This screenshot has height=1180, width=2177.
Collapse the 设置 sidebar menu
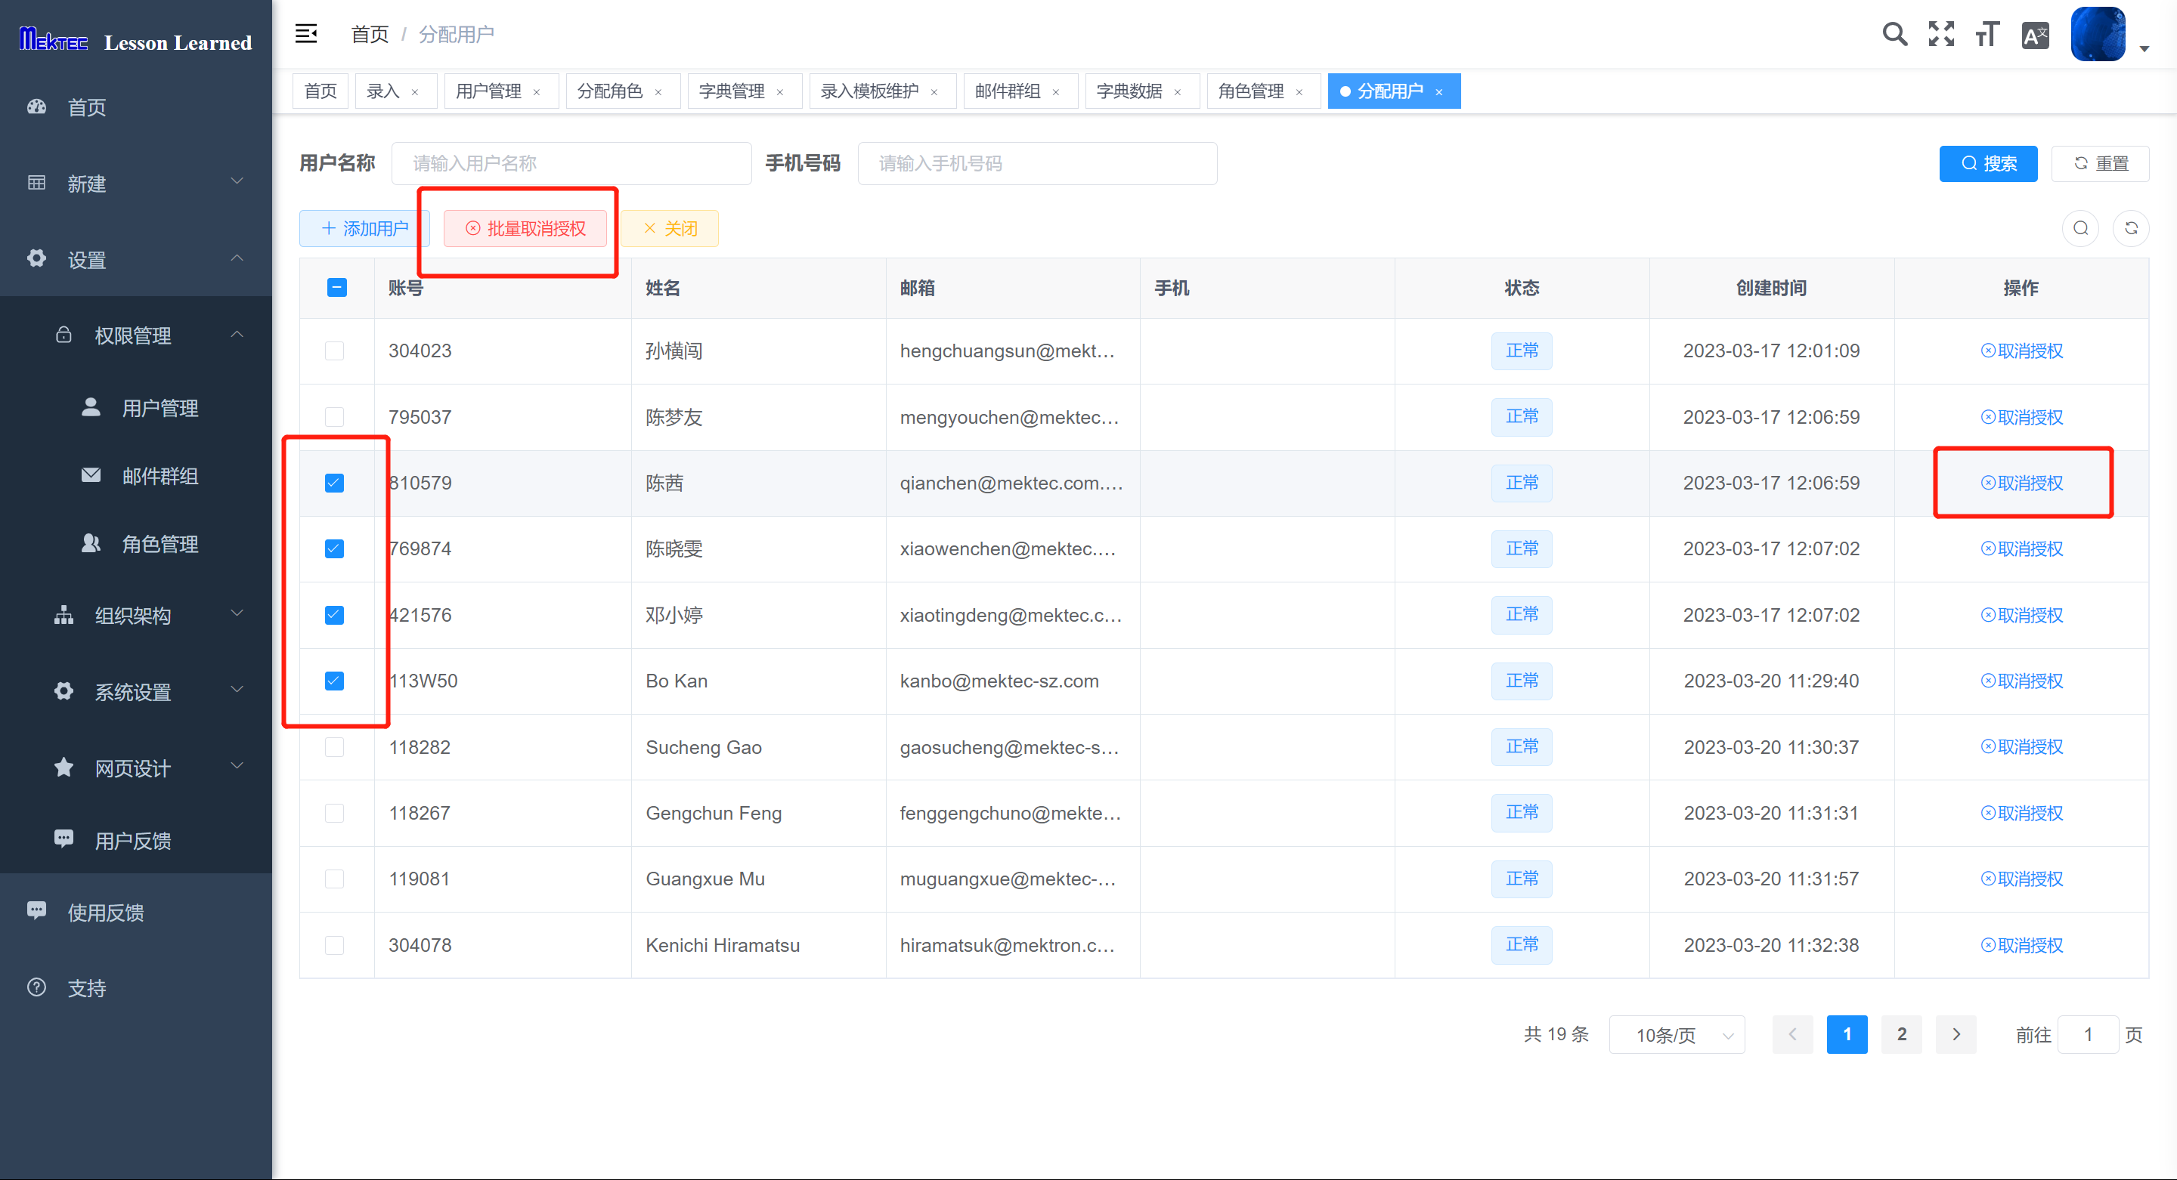coord(136,258)
